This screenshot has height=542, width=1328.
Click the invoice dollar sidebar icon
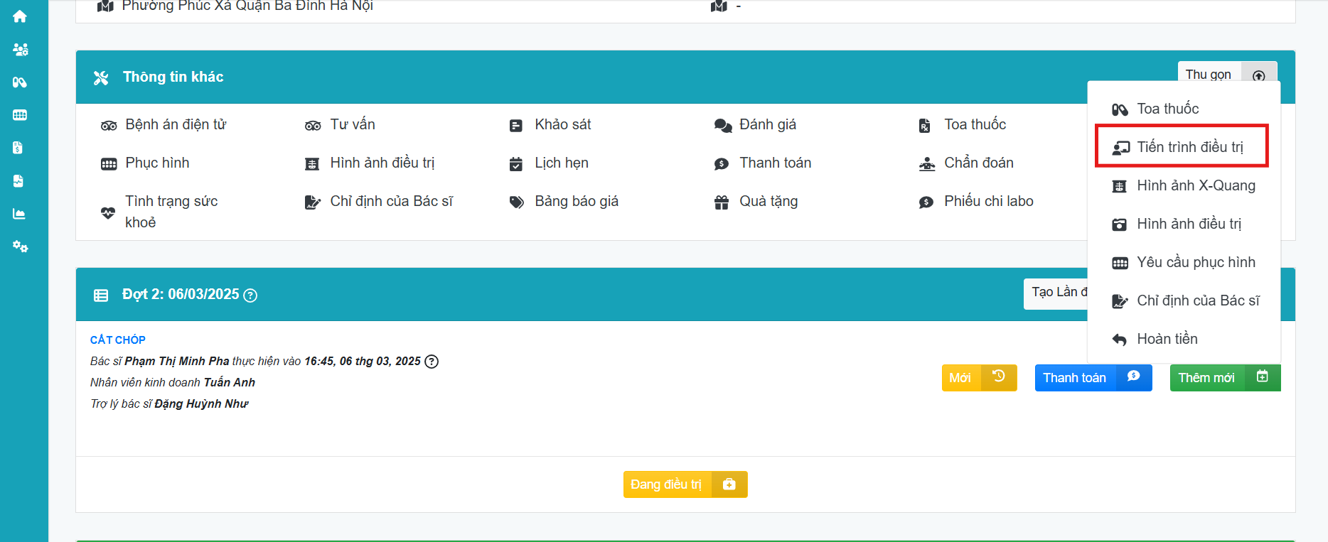(18, 148)
